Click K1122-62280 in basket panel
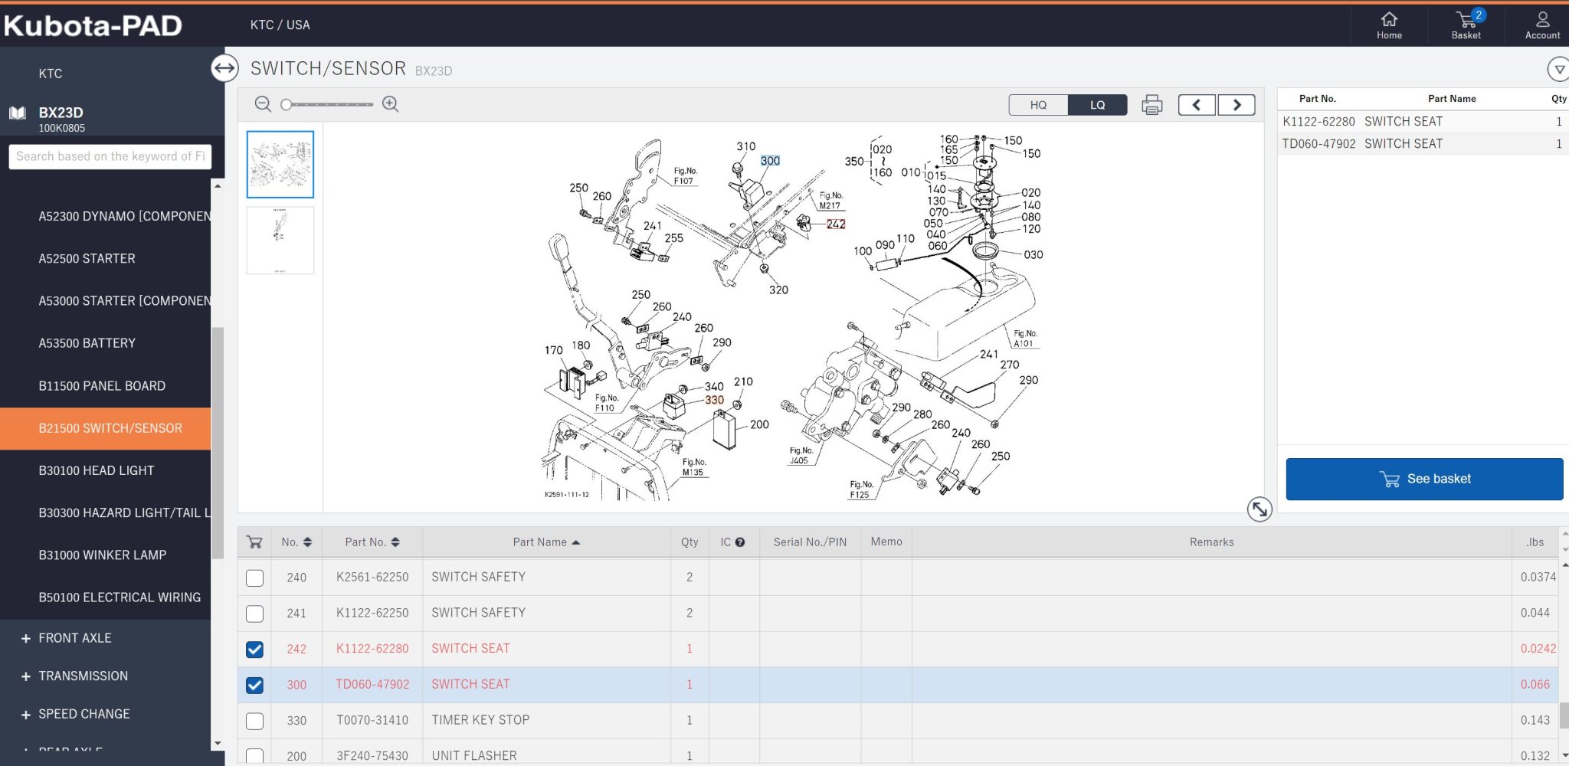Image resolution: width=1569 pixels, height=766 pixels. [x=1318, y=122]
